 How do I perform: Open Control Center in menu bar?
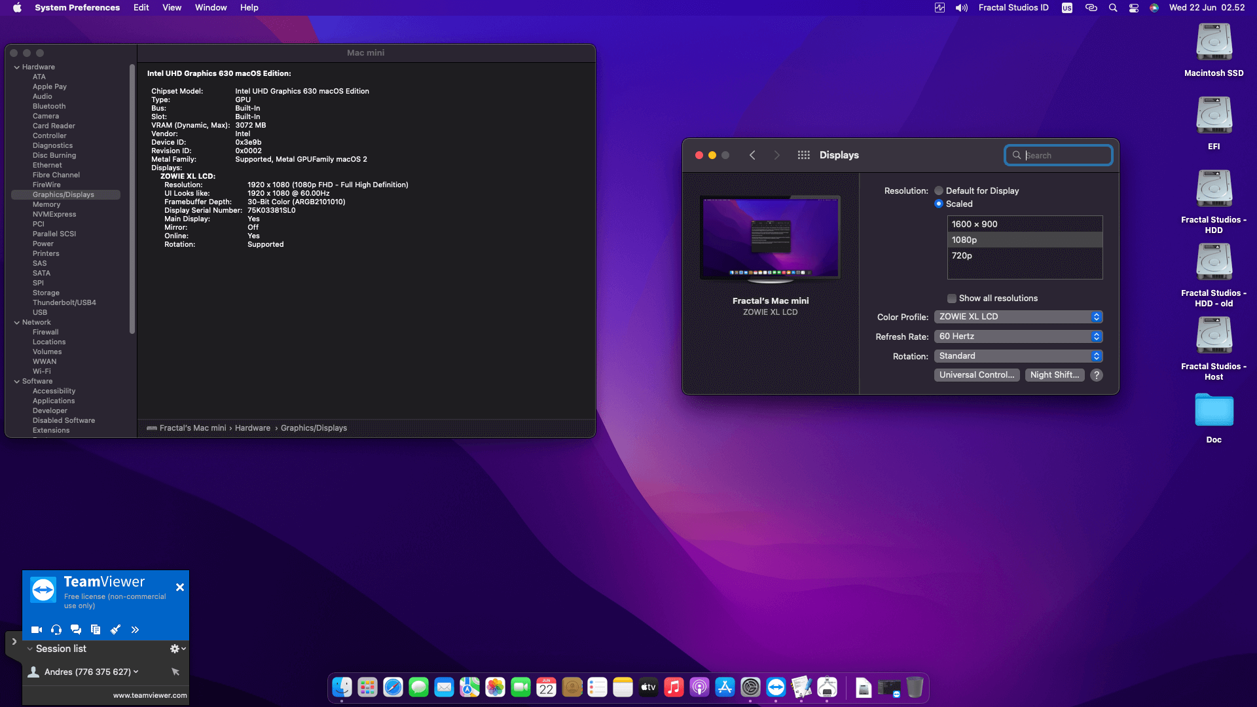click(1134, 8)
